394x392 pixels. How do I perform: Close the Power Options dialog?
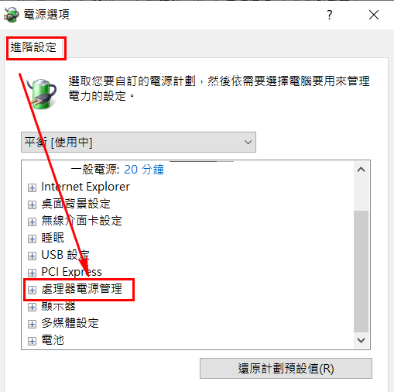pos(374,15)
